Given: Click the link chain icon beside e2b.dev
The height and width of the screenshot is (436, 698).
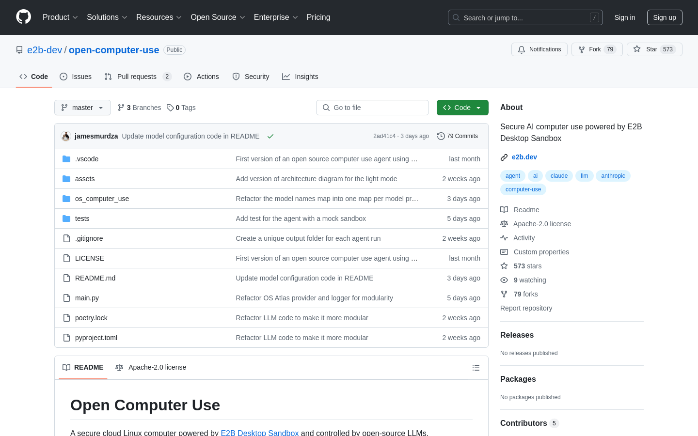Looking at the screenshot, I should [x=504, y=157].
